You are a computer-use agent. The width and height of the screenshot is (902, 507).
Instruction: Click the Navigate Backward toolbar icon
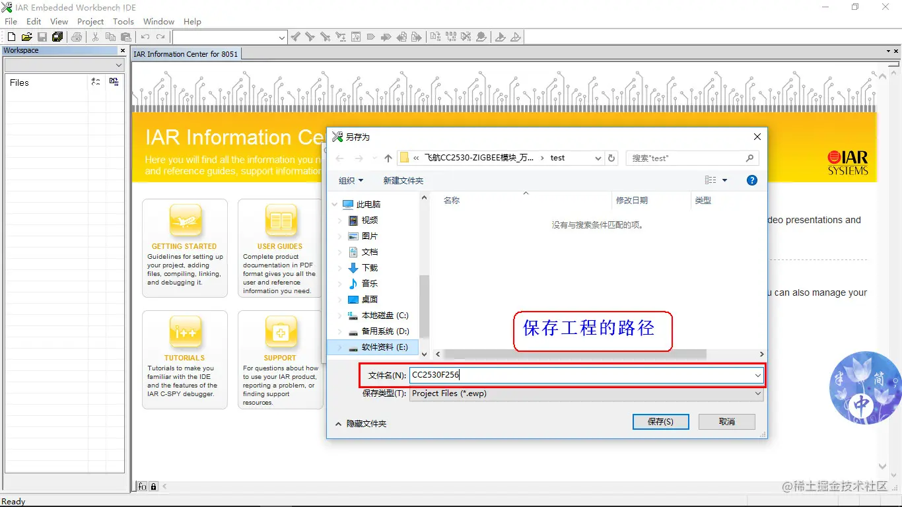401,37
